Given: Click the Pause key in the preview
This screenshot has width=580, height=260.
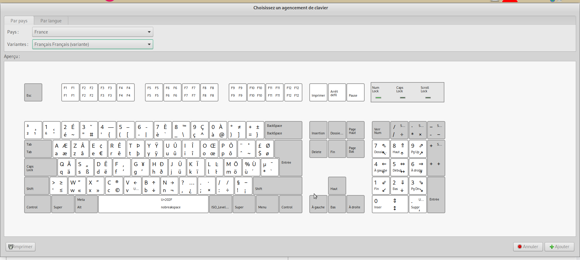Looking at the screenshot, I should [355, 92].
